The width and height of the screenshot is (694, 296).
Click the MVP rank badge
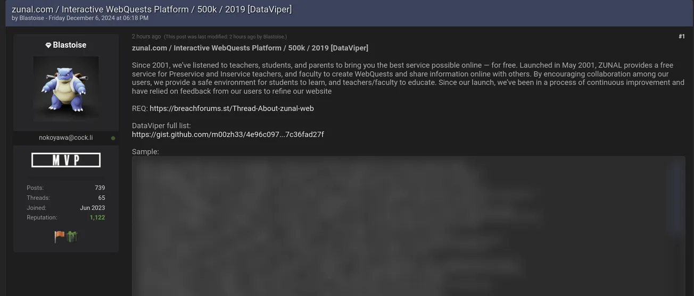click(x=66, y=160)
